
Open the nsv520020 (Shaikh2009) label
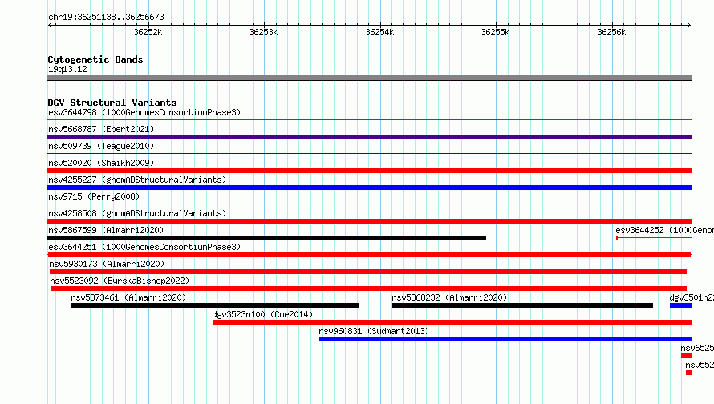tap(101, 163)
